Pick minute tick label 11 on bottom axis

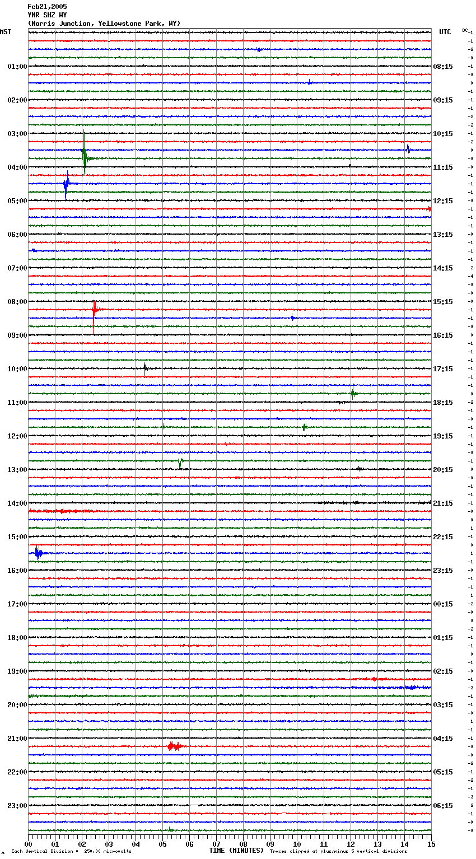point(324,844)
